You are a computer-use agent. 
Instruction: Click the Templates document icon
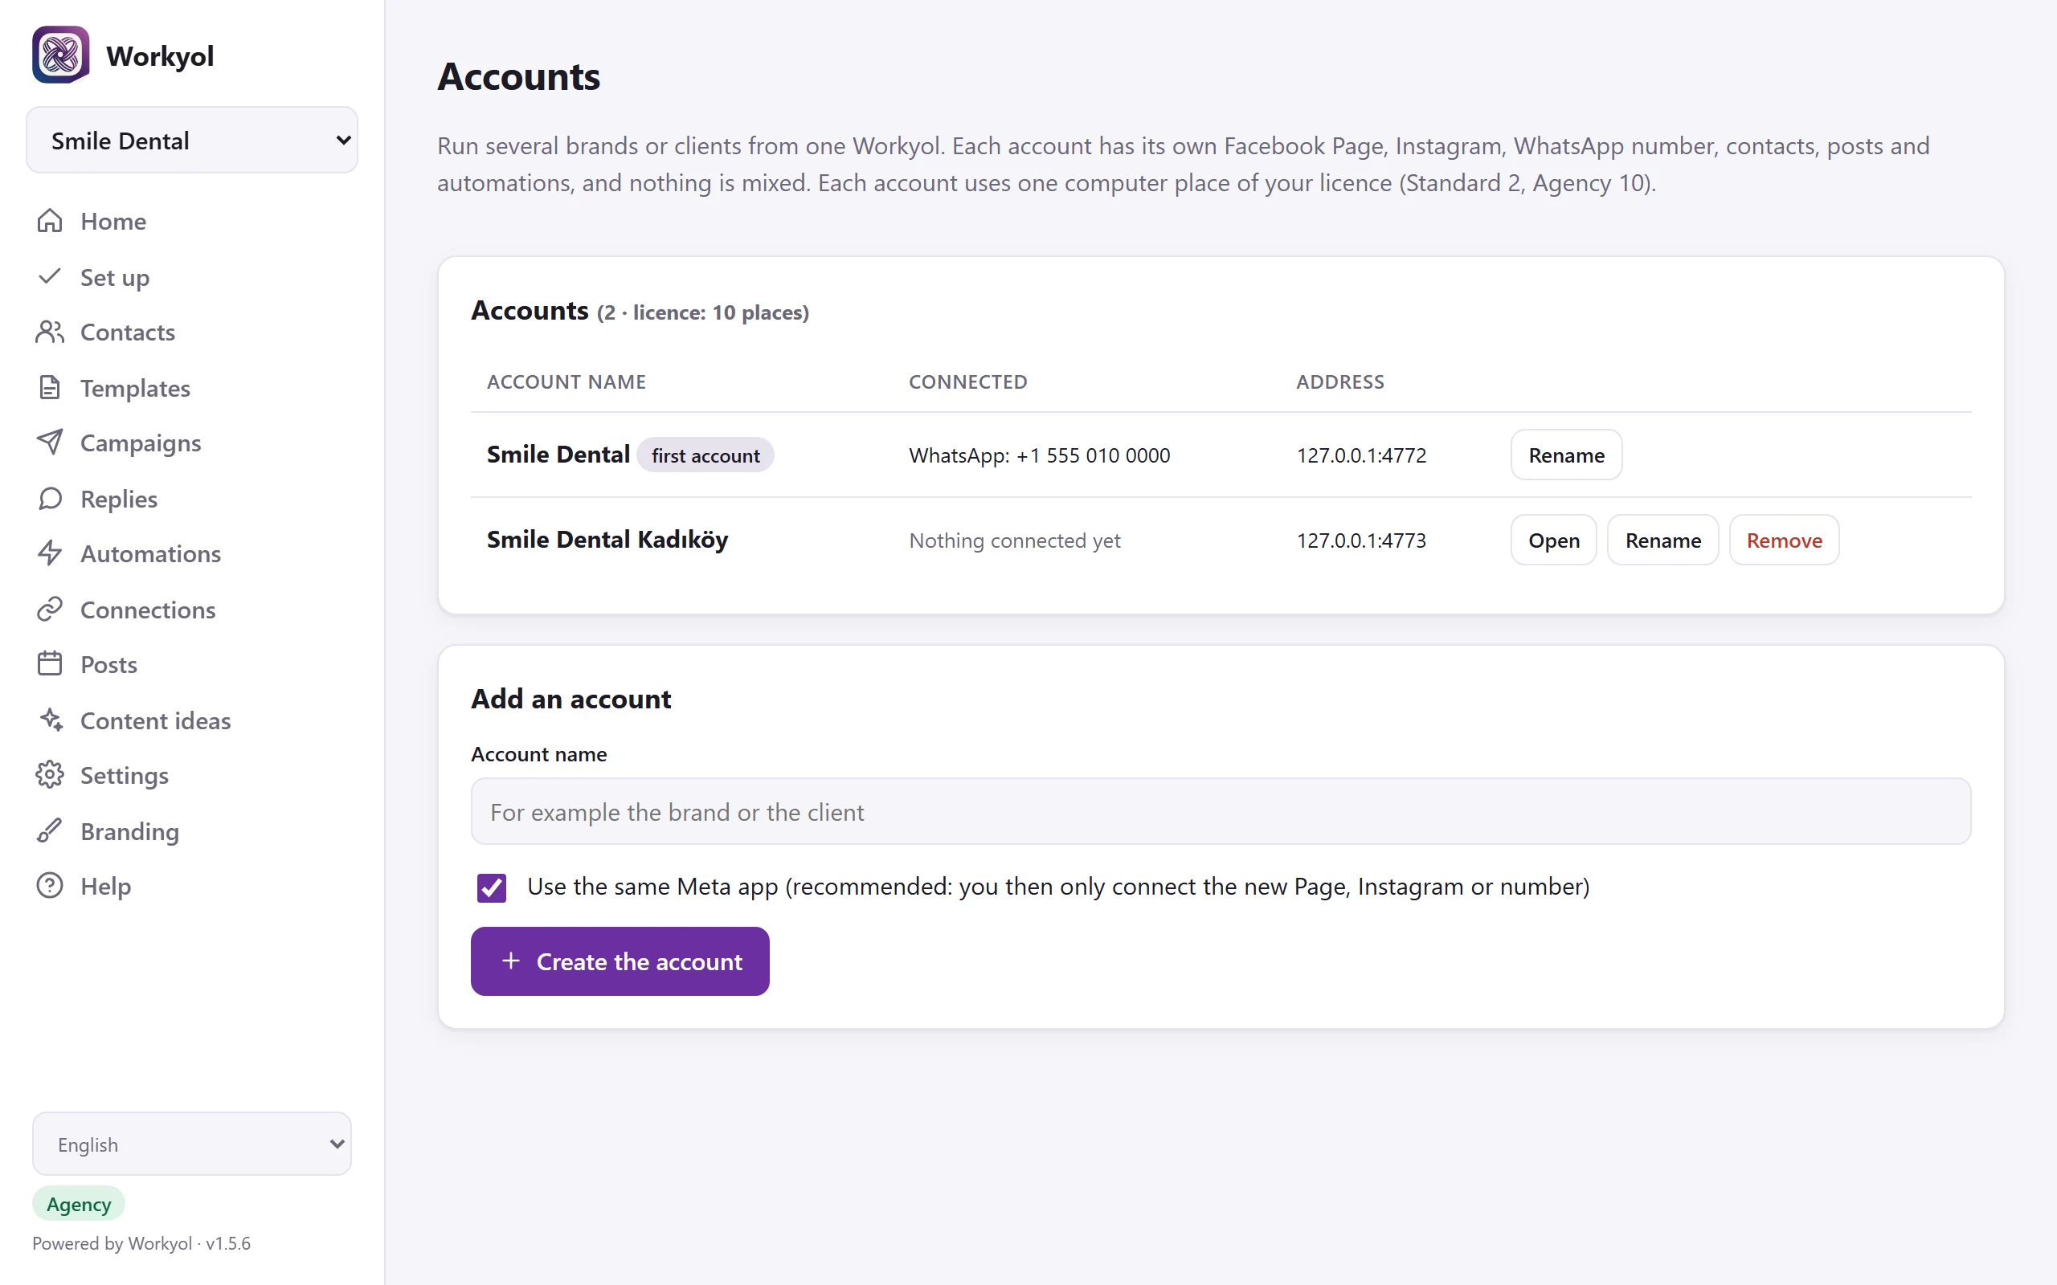tap(50, 388)
